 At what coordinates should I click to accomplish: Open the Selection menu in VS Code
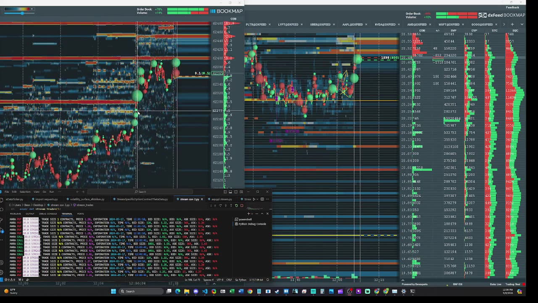(25, 192)
